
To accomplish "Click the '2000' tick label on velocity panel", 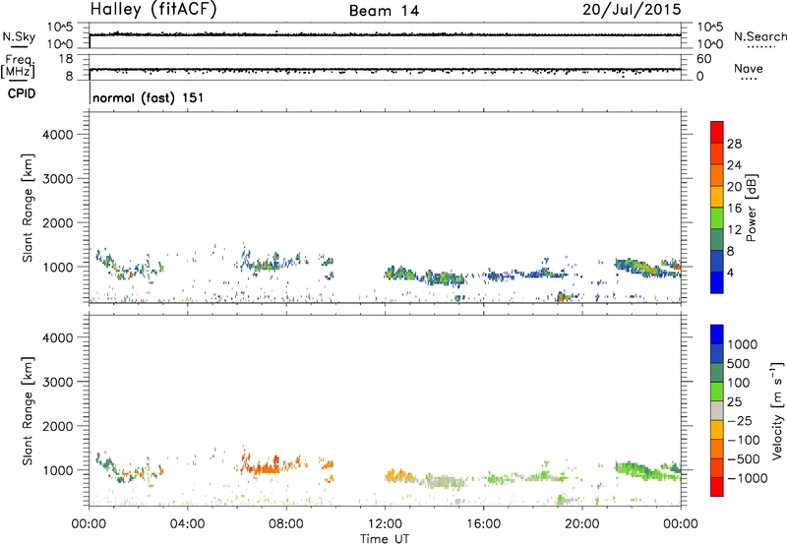I will coord(58,426).
